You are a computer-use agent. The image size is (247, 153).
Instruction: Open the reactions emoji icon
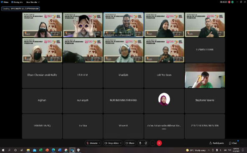pyautogui.click(x=146, y=143)
